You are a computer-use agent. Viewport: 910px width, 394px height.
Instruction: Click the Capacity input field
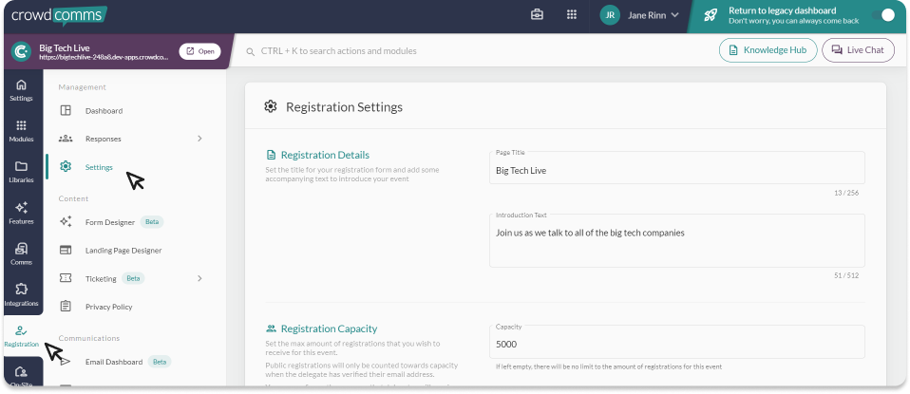point(676,344)
